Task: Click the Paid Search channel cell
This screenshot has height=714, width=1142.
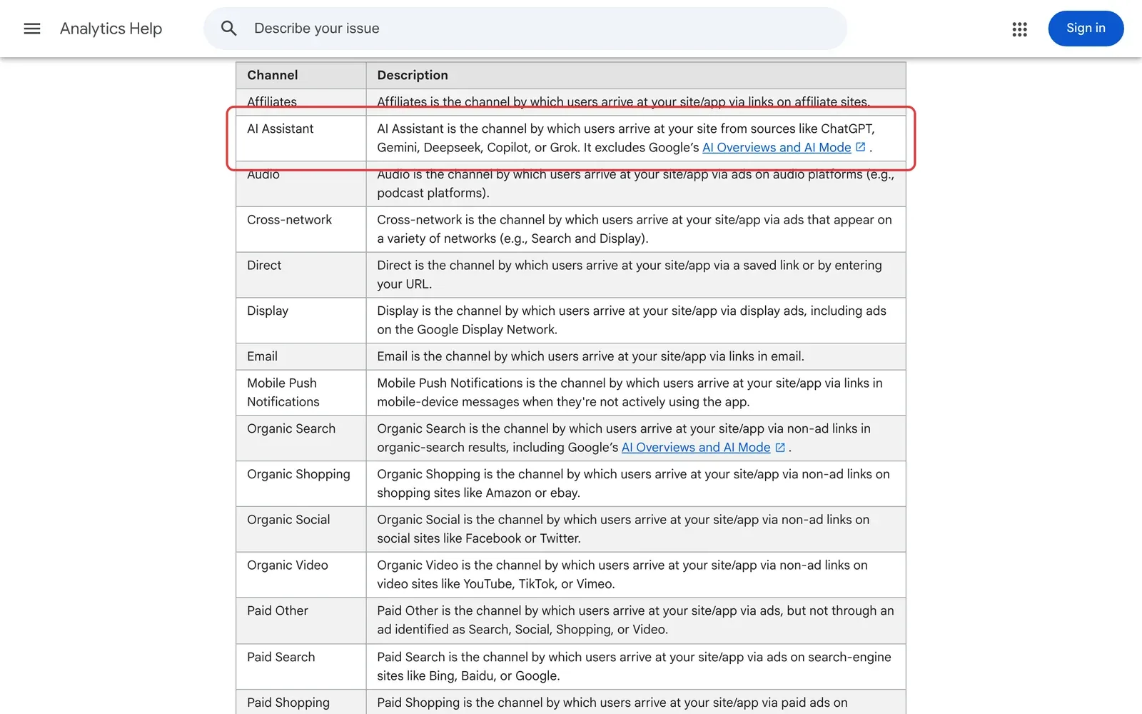Action: click(x=301, y=666)
